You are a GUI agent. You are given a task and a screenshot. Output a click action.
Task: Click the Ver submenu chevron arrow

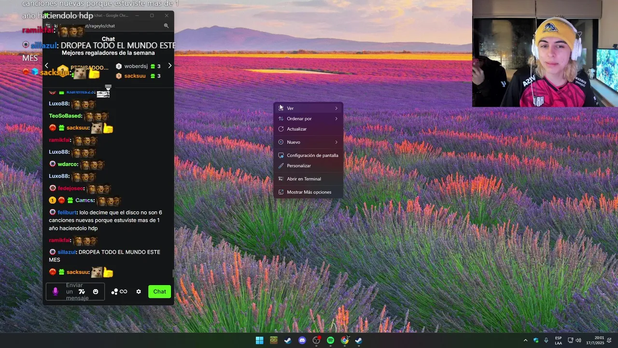click(x=336, y=108)
